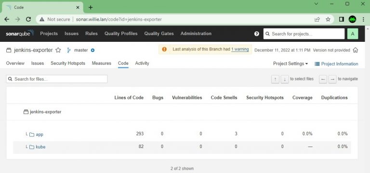The width and height of the screenshot is (370, 173).
Task: Open the tab search dropdown arrow
Action: click(x=317, y=4)
